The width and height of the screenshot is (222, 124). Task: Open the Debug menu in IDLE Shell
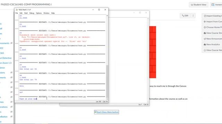(x=32, y=13)
